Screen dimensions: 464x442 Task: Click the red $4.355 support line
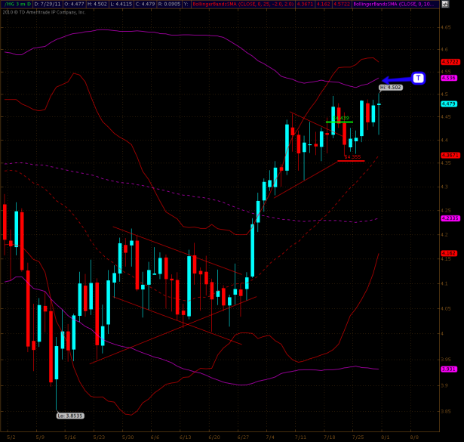[x=351, y=160]
